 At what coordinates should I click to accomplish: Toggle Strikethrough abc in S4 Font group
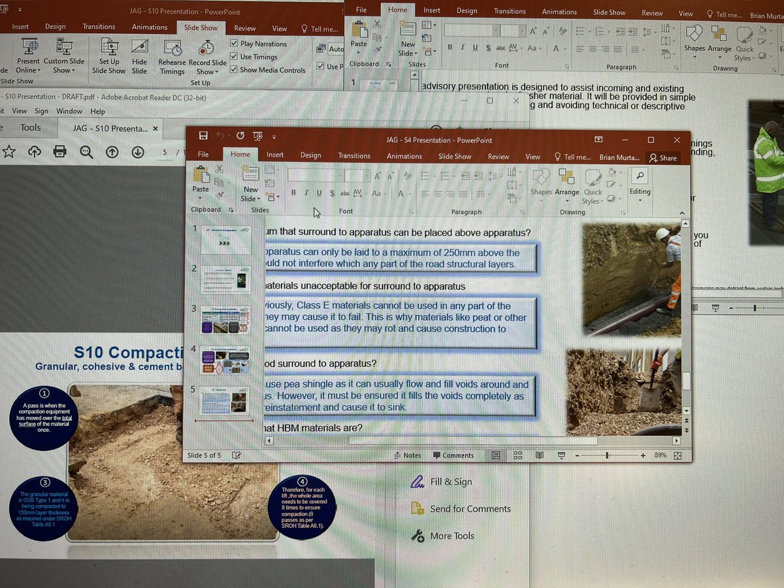coord(345,193)
